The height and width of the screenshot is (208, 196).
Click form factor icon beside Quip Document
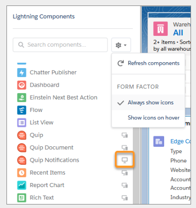(125, 148)
